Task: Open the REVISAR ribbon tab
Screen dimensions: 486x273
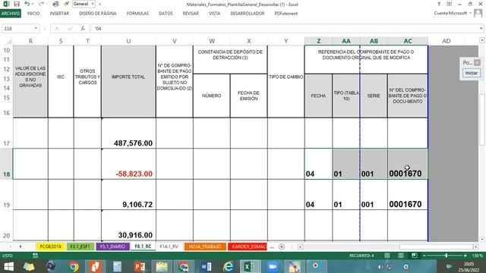Action: point(191,14)
